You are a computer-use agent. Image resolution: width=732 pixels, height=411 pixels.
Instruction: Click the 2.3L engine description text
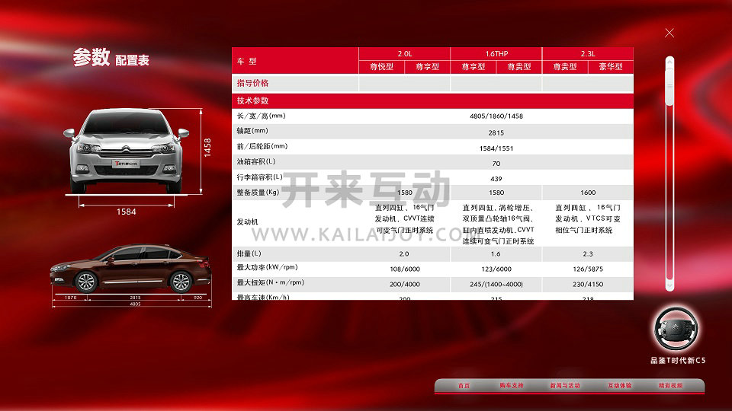click(x=588, y=218)
